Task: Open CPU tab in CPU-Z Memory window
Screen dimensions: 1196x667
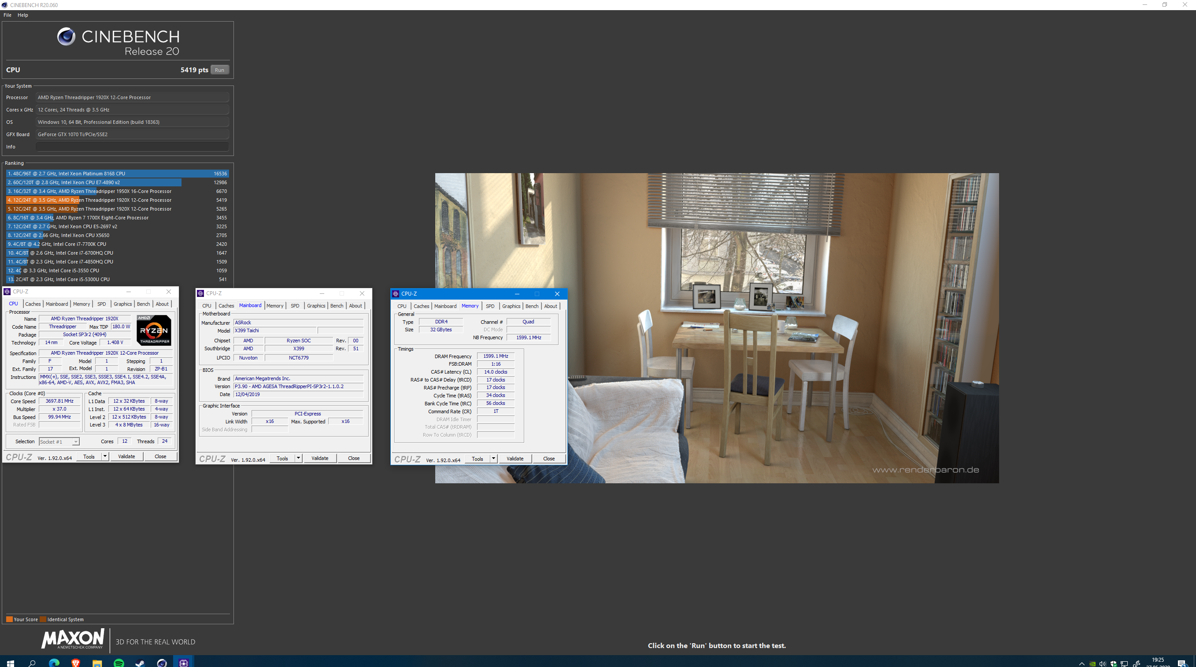Action: [x=402, y=306]
